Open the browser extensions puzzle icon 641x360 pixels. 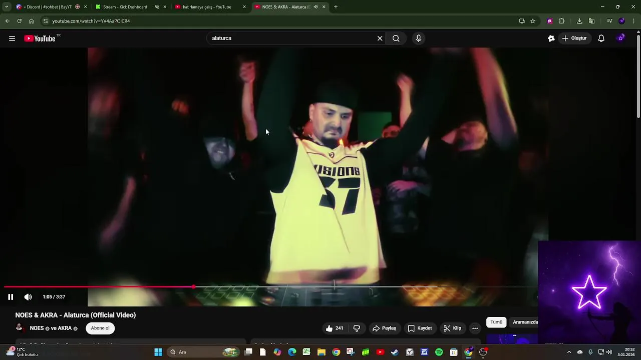[561, 21]
